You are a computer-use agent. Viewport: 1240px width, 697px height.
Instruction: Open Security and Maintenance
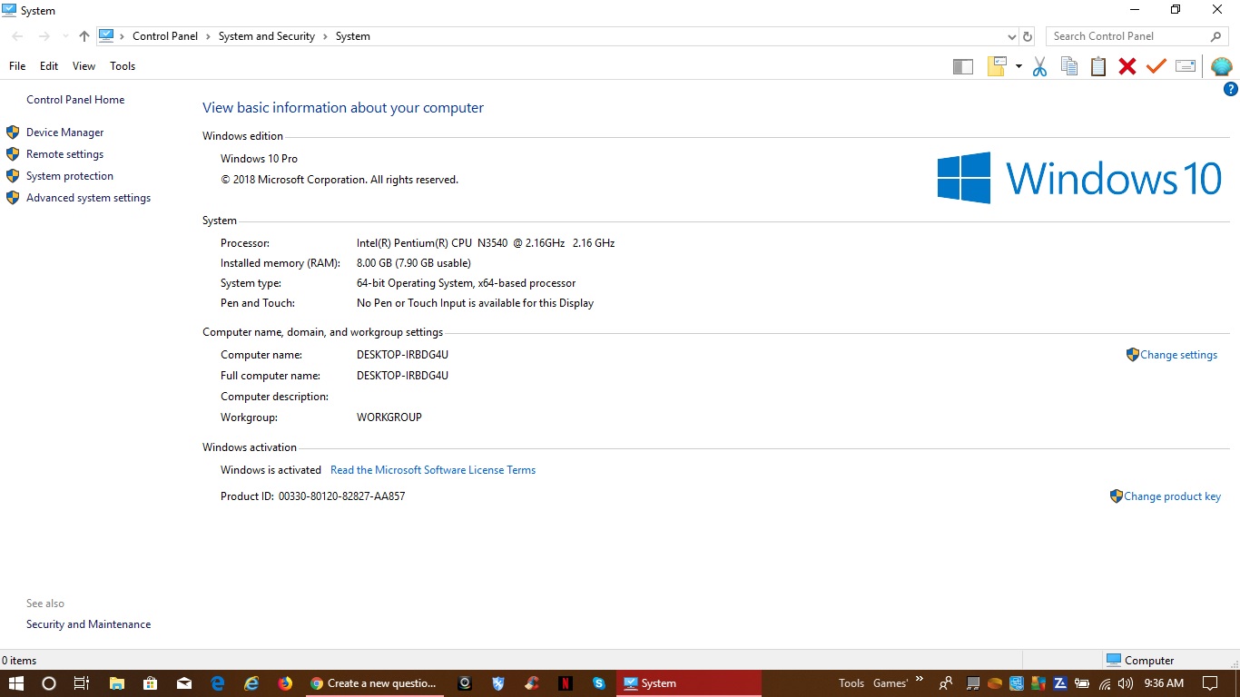88,624
